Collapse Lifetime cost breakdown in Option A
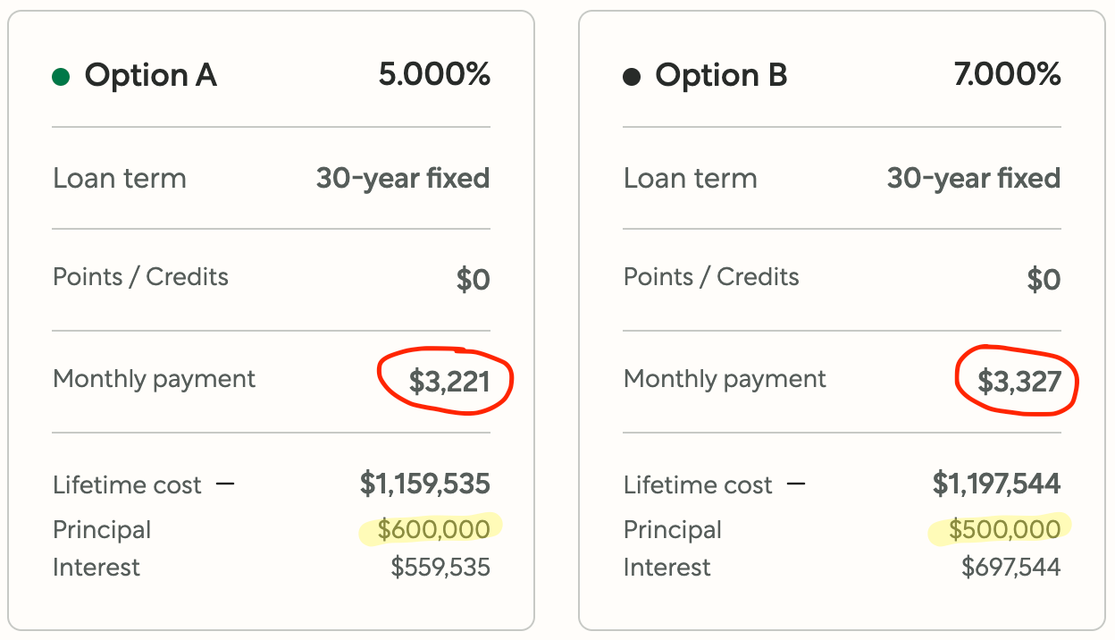Viewport: 1115px width, 640px height. pyautogui.click(x=225, y=484)
